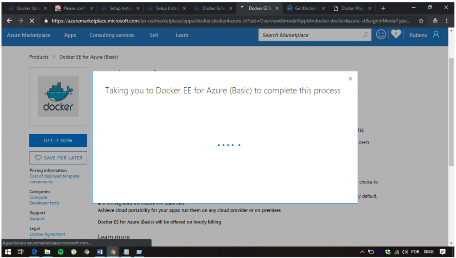Viewport: 456px width, 258px height.
Task: Bookmark this page with the star icon
Action: 421,21
